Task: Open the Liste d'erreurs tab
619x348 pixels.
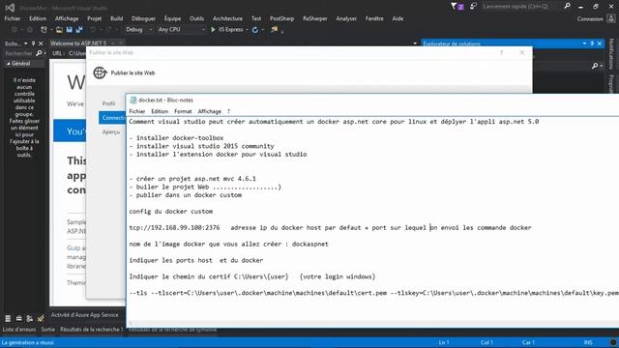Action: click(x=19, y=329)
